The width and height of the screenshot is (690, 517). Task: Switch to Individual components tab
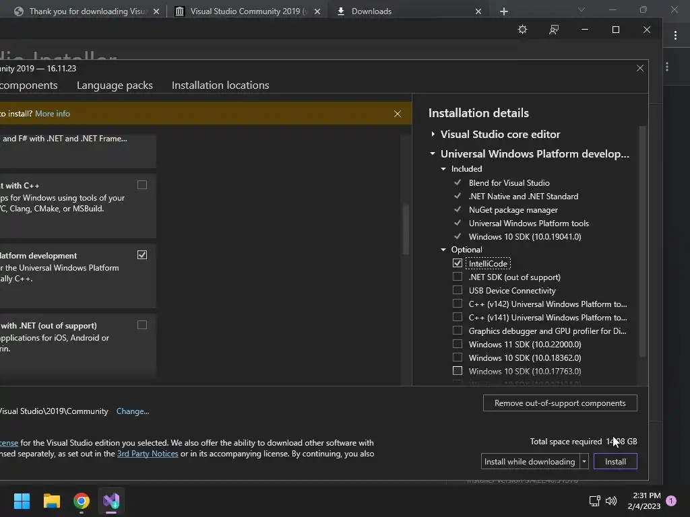click(28, 85)
